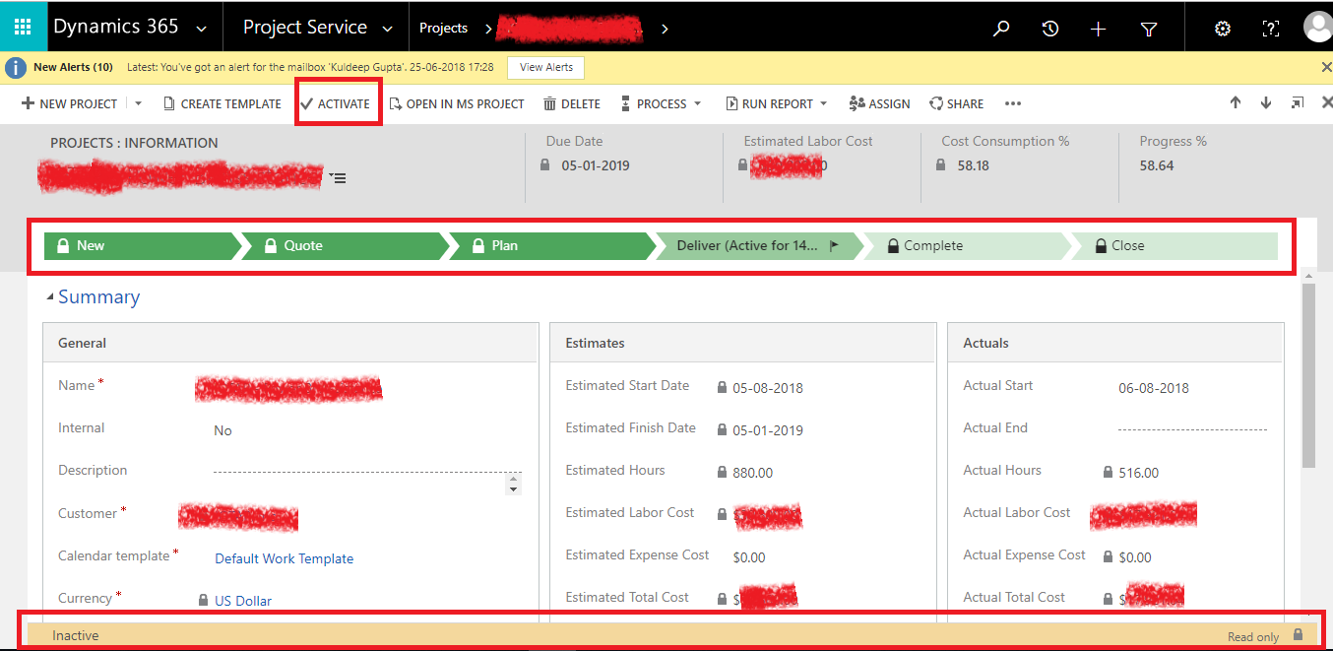Open advanced find filter icon
The image size is (1333, 651).
coord(1148,29)
